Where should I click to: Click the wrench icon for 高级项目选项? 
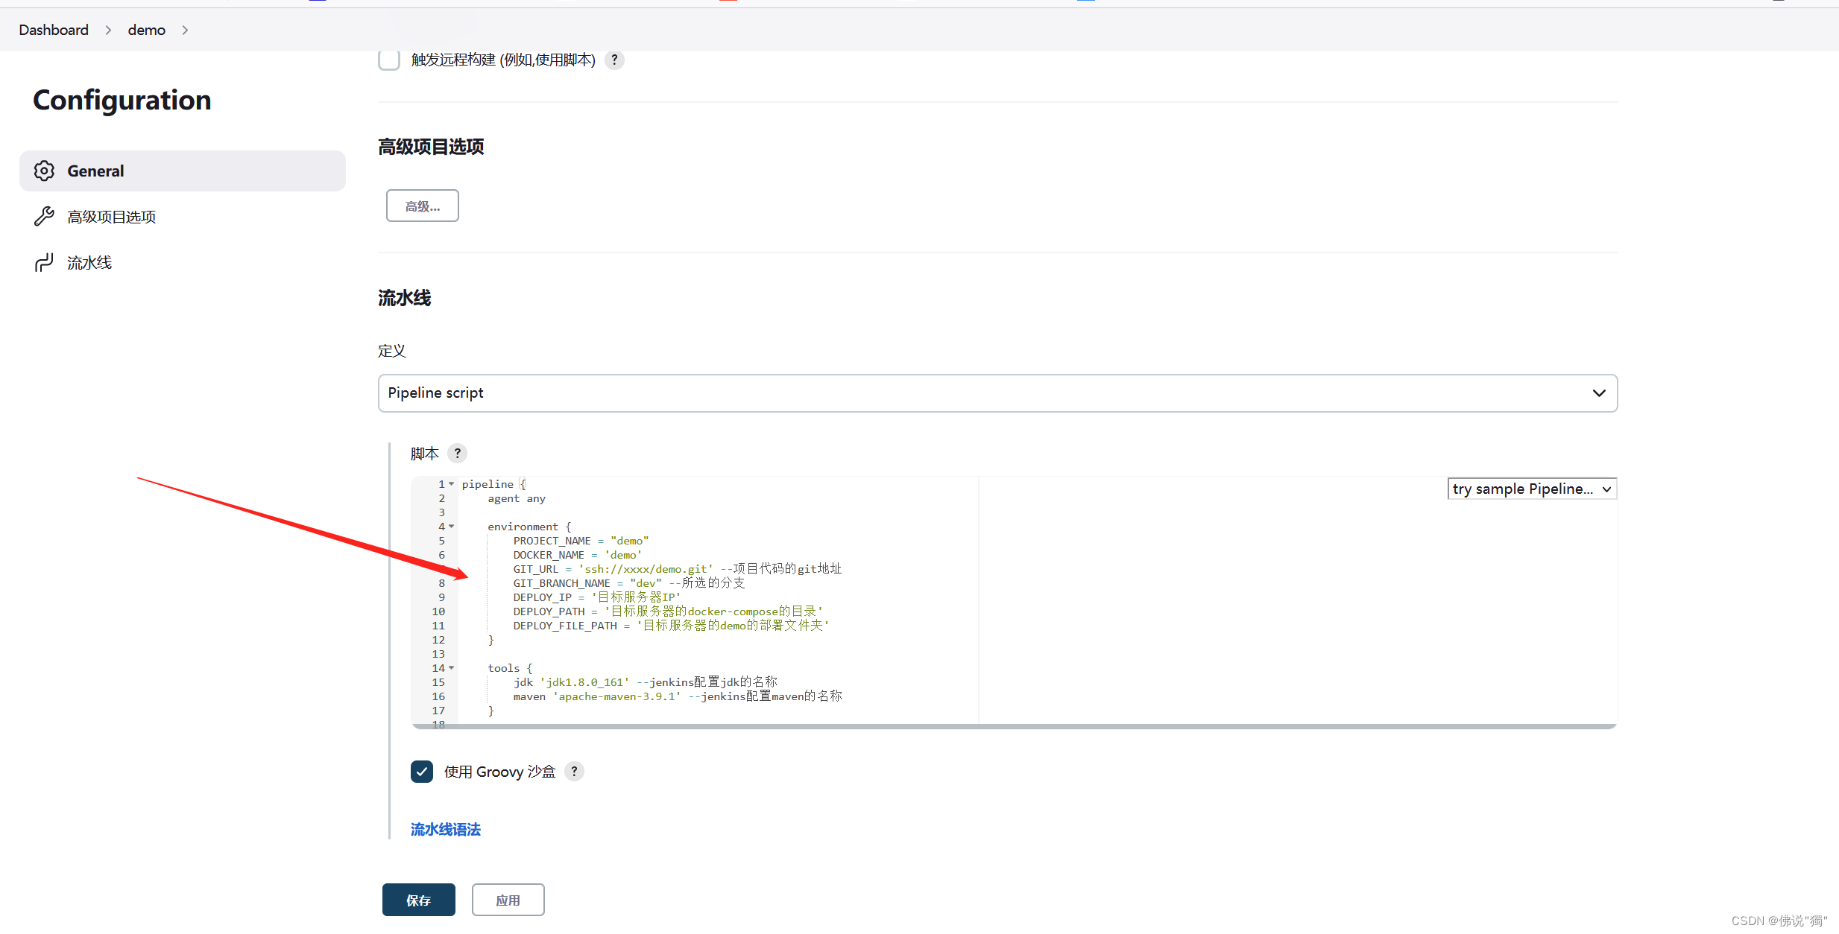click(44, 217)
